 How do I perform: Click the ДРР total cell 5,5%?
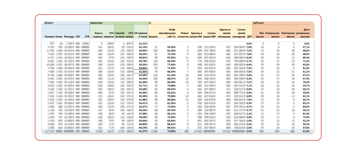249,131
